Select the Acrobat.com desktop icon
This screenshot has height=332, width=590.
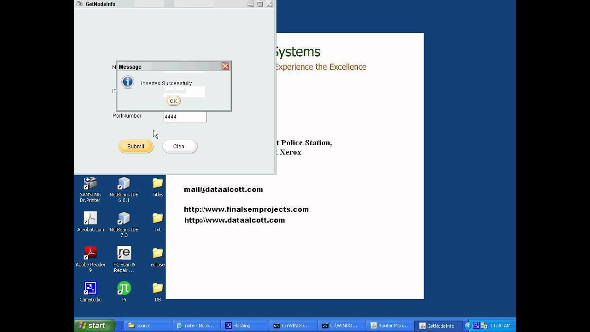(x=90, y=222)
